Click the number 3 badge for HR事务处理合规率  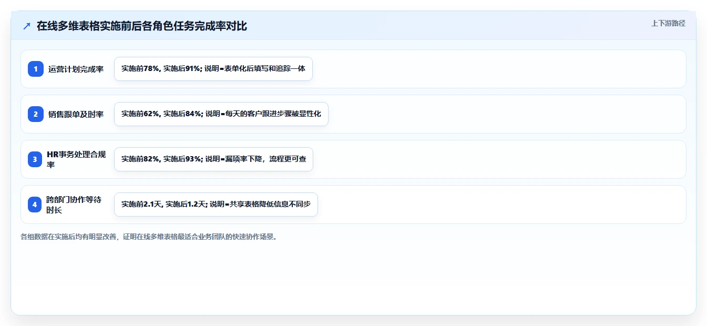36,159
